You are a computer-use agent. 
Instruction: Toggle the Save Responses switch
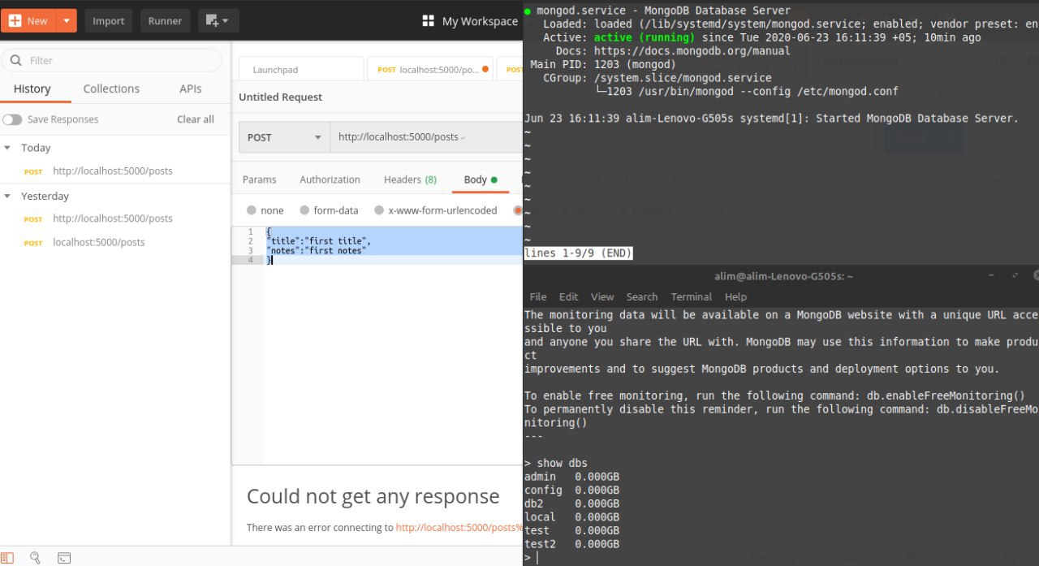[x=12, y=119]
